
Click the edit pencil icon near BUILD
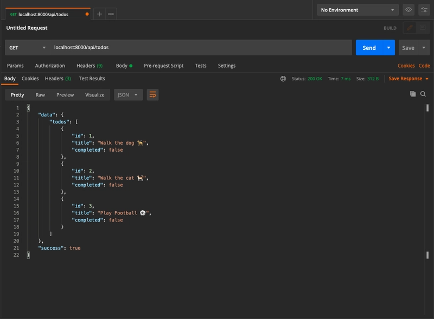pyautogui.click(x=410, y=28)
